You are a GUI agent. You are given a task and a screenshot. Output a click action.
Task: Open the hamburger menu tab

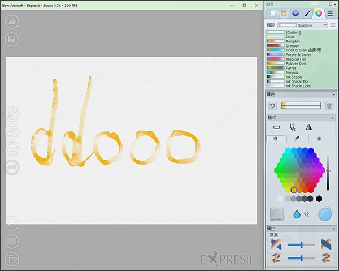point(330,13)
